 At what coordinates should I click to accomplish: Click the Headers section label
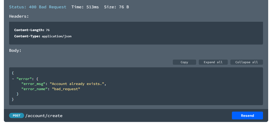coord(19,16)
